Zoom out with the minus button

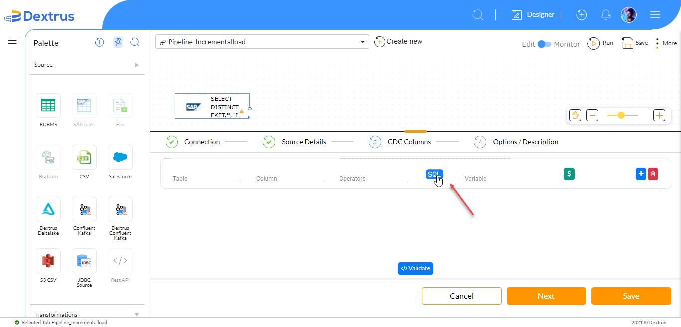pos(592,115)
